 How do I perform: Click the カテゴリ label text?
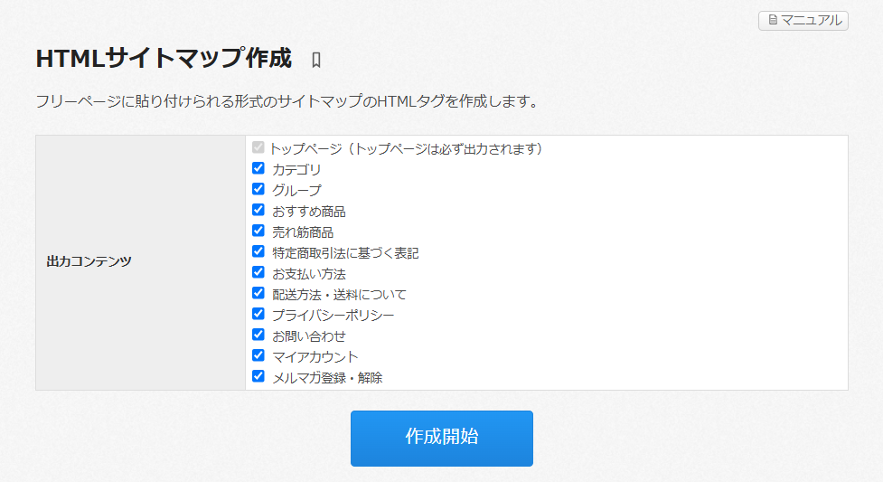296,169
